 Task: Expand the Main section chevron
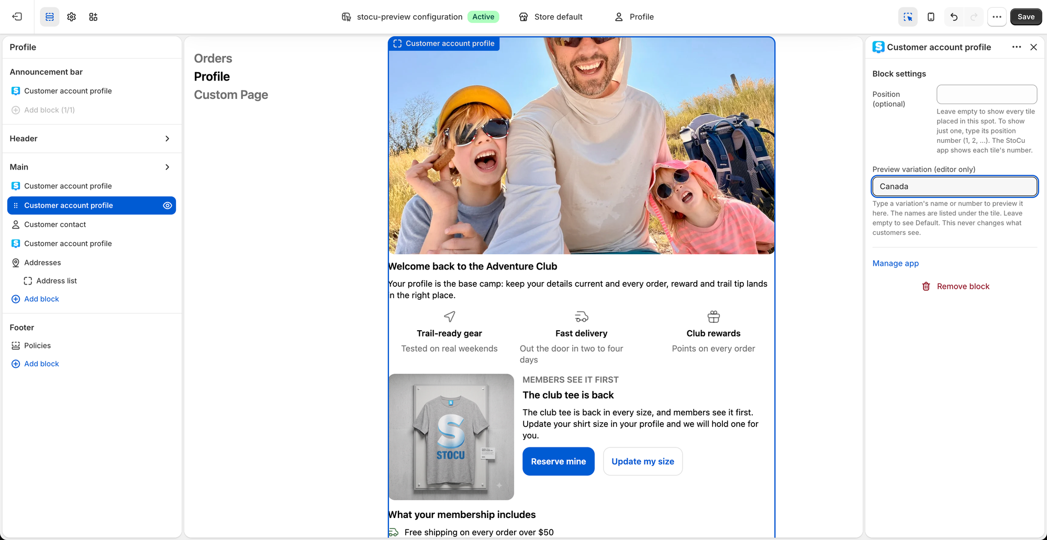point(168,167)
